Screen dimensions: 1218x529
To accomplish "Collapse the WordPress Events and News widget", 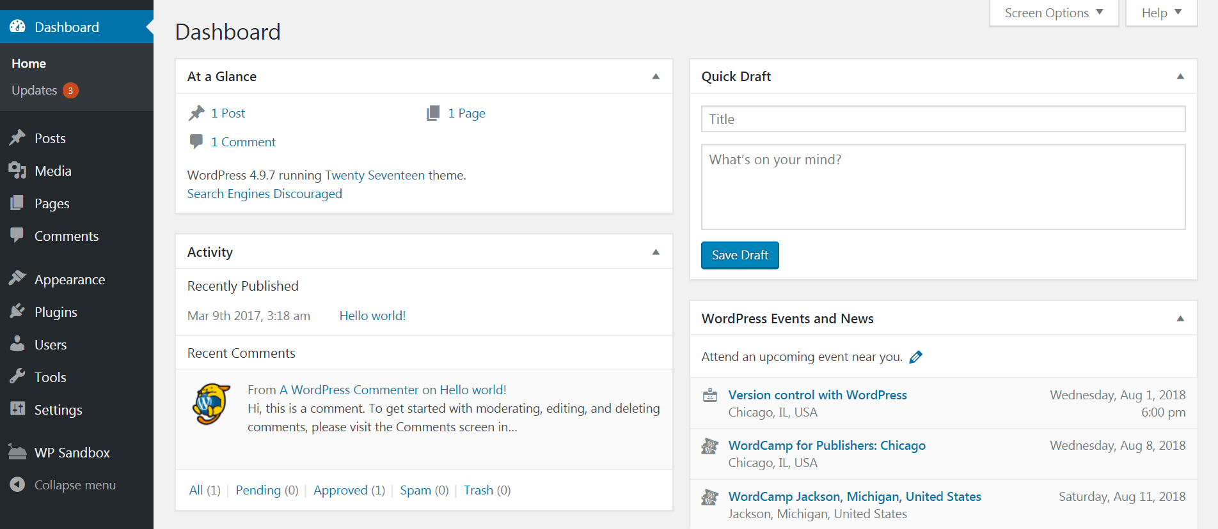I will [x=1180, y=318].
